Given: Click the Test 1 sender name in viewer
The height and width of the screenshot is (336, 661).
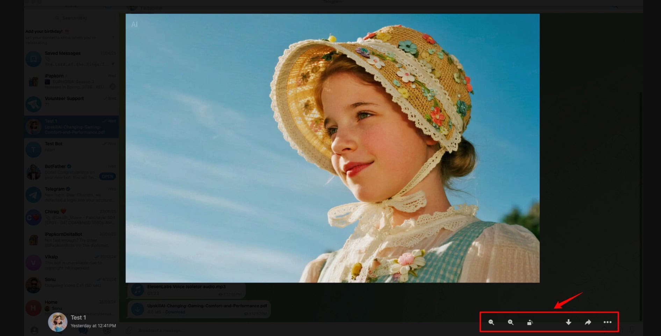Looking at the screenshot, I should 78,317.
